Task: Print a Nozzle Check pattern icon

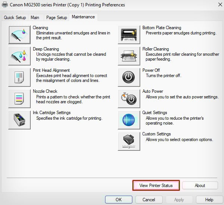Action: coord(19,99)
